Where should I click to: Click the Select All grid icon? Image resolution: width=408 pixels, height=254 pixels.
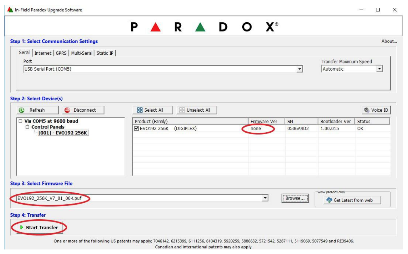(140, 110)
